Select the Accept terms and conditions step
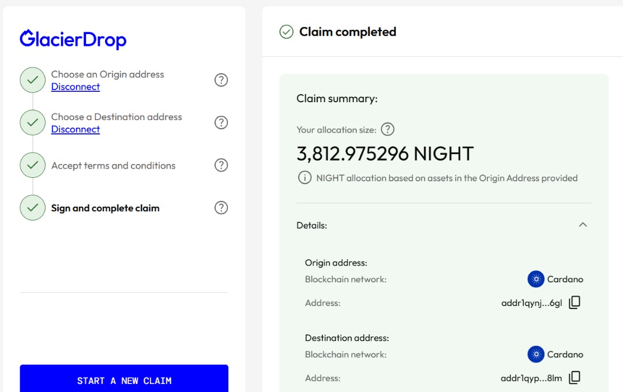The width and height of the screenshot is (623, 392). click(x=113, y=165)
